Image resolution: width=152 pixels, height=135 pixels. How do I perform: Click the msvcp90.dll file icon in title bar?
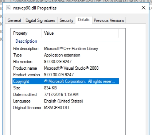coord(8,8)
